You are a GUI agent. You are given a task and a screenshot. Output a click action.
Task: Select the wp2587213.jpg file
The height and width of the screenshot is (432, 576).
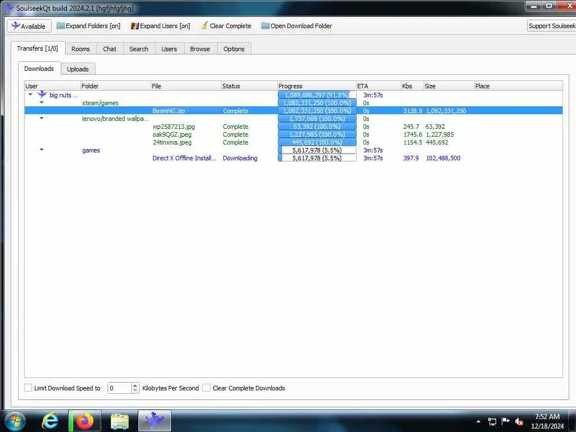[174, 127]
